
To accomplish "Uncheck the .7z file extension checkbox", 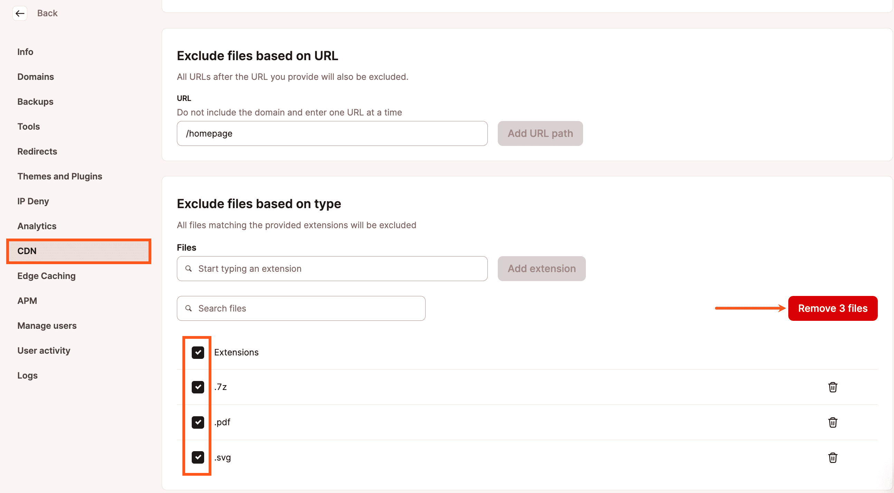I will tap(198, 387).
